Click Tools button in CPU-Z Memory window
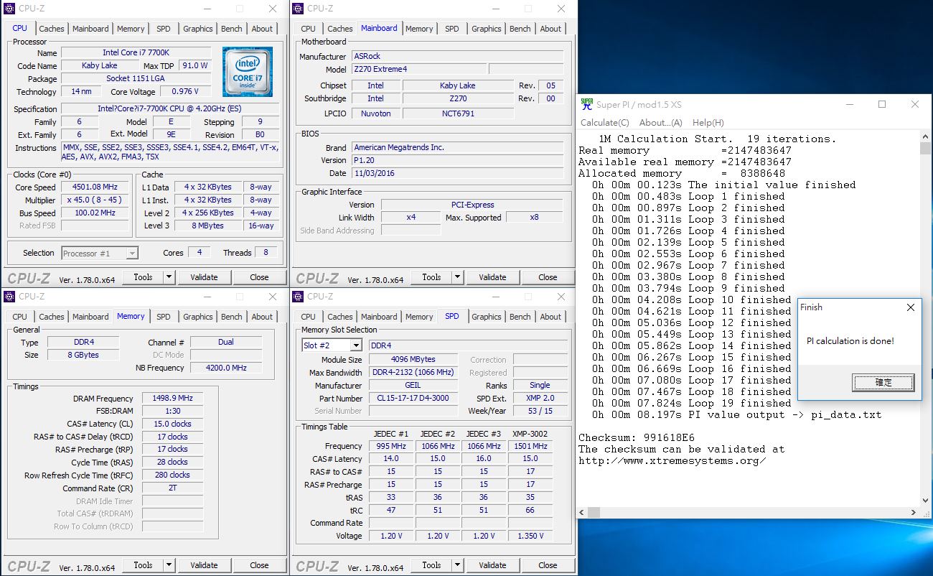The height and width of the screenshot is (576, 933). (x=143, y=565)
